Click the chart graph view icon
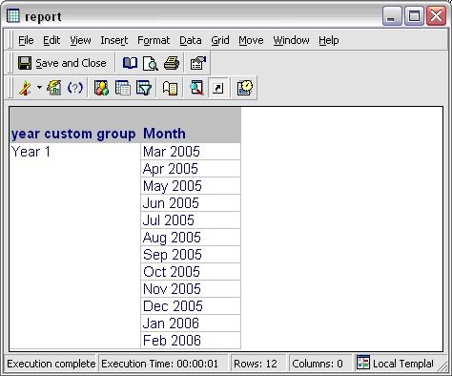This screenshot has width=452, height=376. (54, 88)
